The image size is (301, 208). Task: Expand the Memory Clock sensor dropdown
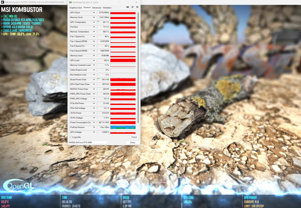94,17
